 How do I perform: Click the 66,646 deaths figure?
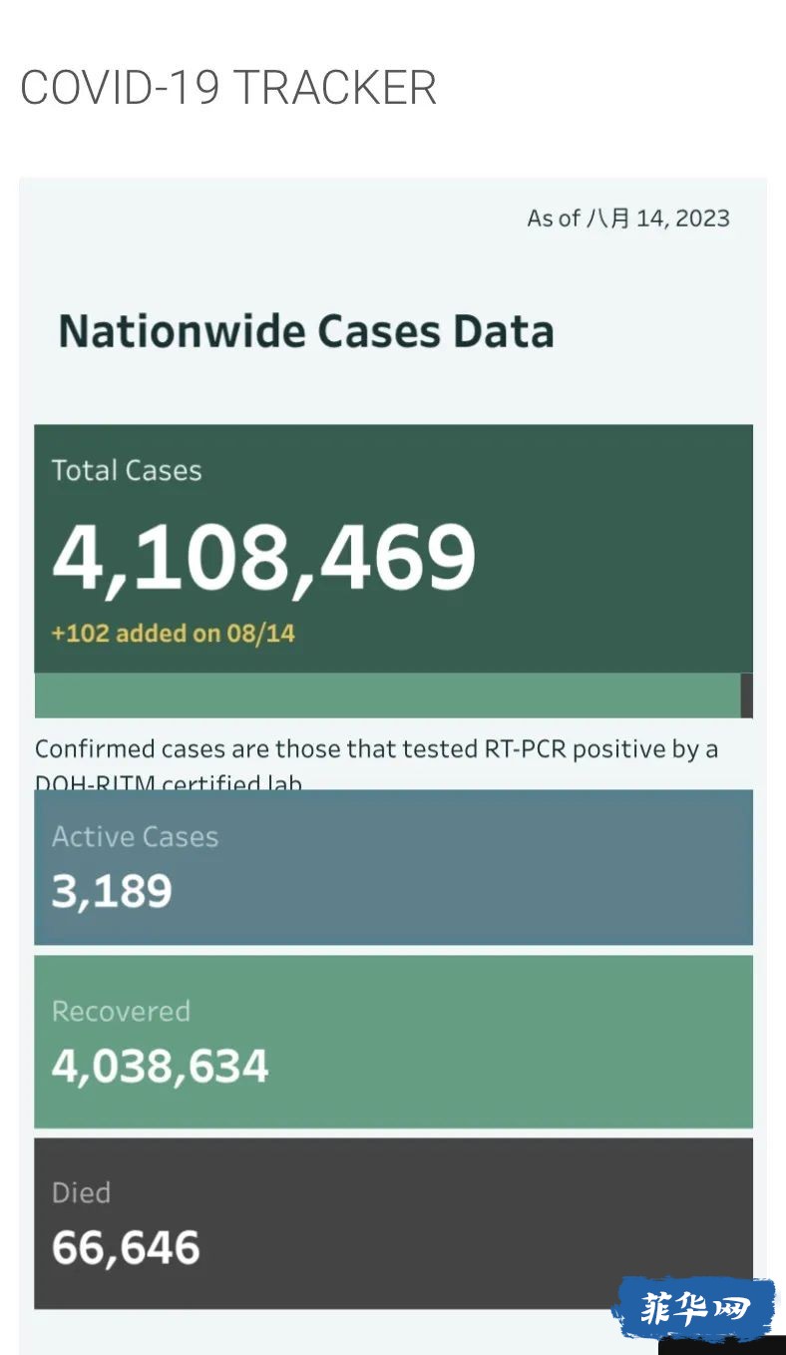pyautogui.click(x=126, y=1248)
